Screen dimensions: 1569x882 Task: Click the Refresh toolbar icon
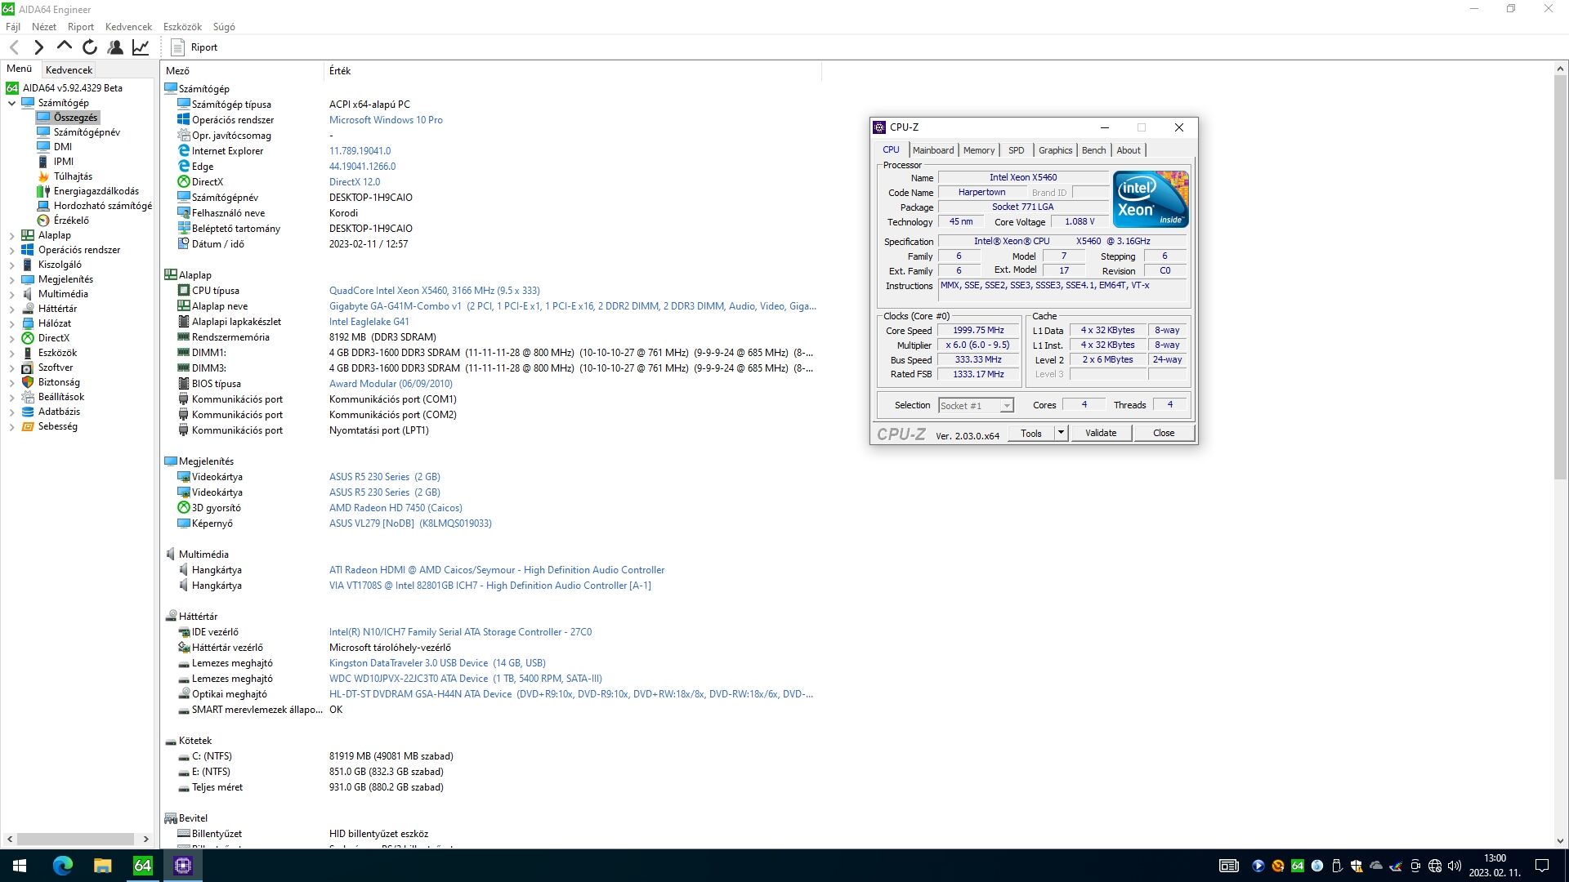click(x=90, y=47)
